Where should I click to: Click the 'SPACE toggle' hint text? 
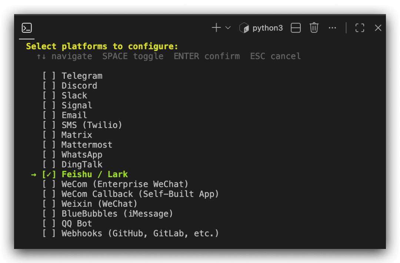tap(133, 56)
